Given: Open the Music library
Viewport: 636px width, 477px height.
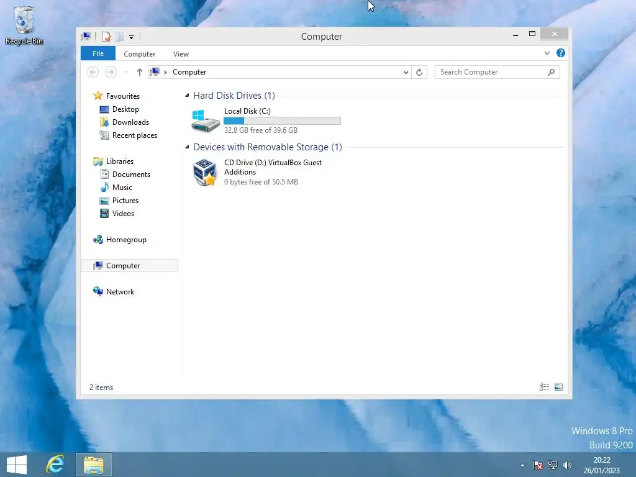Looking at the screenshot, I should [x=122, y=188].
